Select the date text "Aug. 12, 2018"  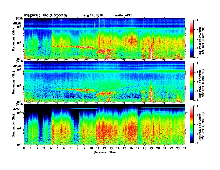tap(93, 16)
